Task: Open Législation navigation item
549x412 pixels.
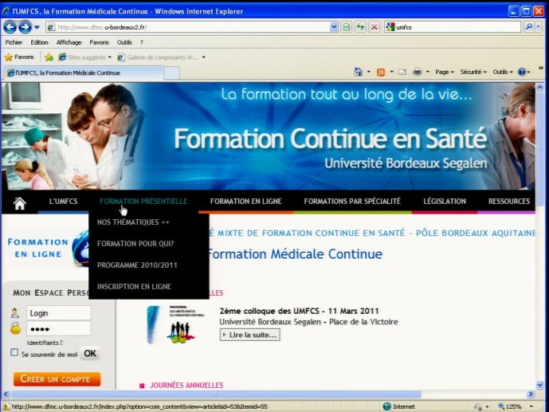Action: 445,202
